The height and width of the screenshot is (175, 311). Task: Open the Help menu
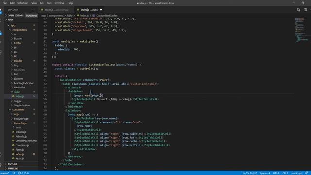[x=70, y=3]
